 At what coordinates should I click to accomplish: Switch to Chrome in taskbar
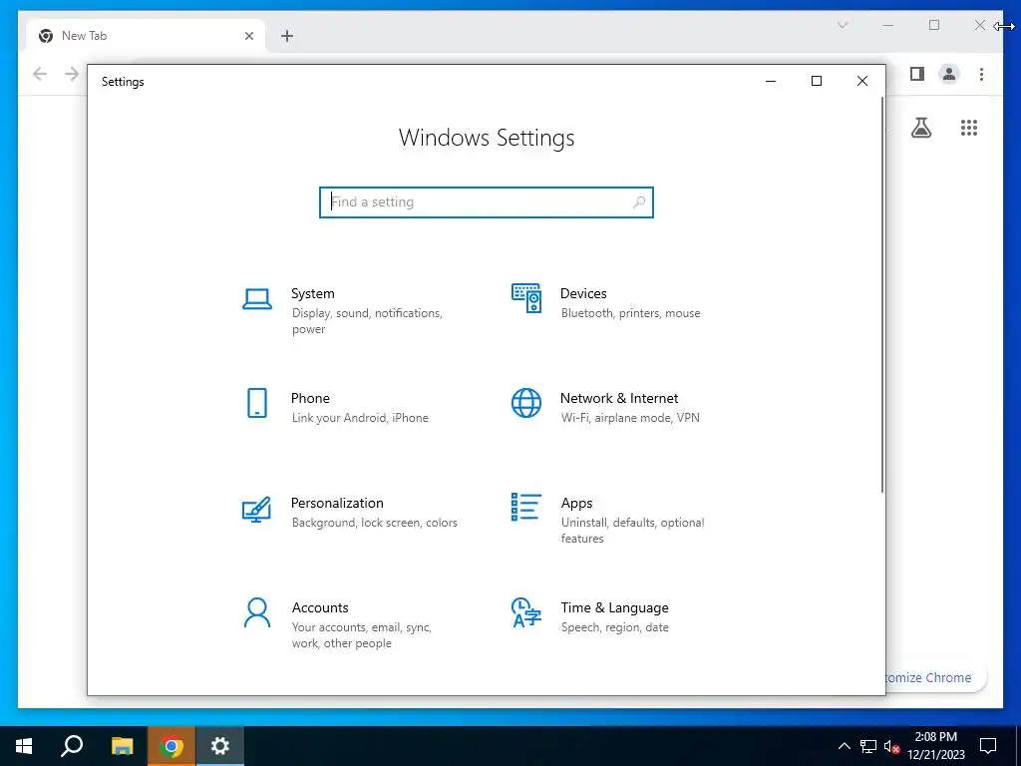[171, 746]
